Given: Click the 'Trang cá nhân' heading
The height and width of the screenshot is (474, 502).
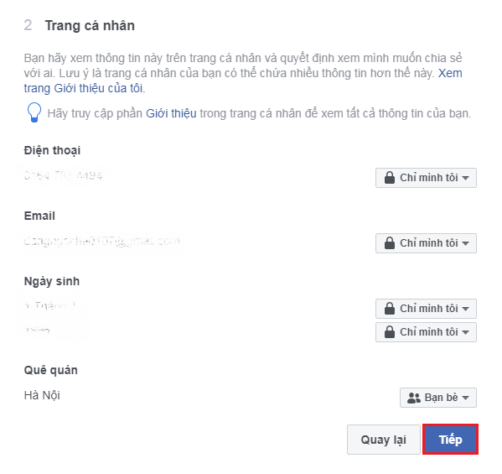Looking at the screenshot, I should coord(90,26).
